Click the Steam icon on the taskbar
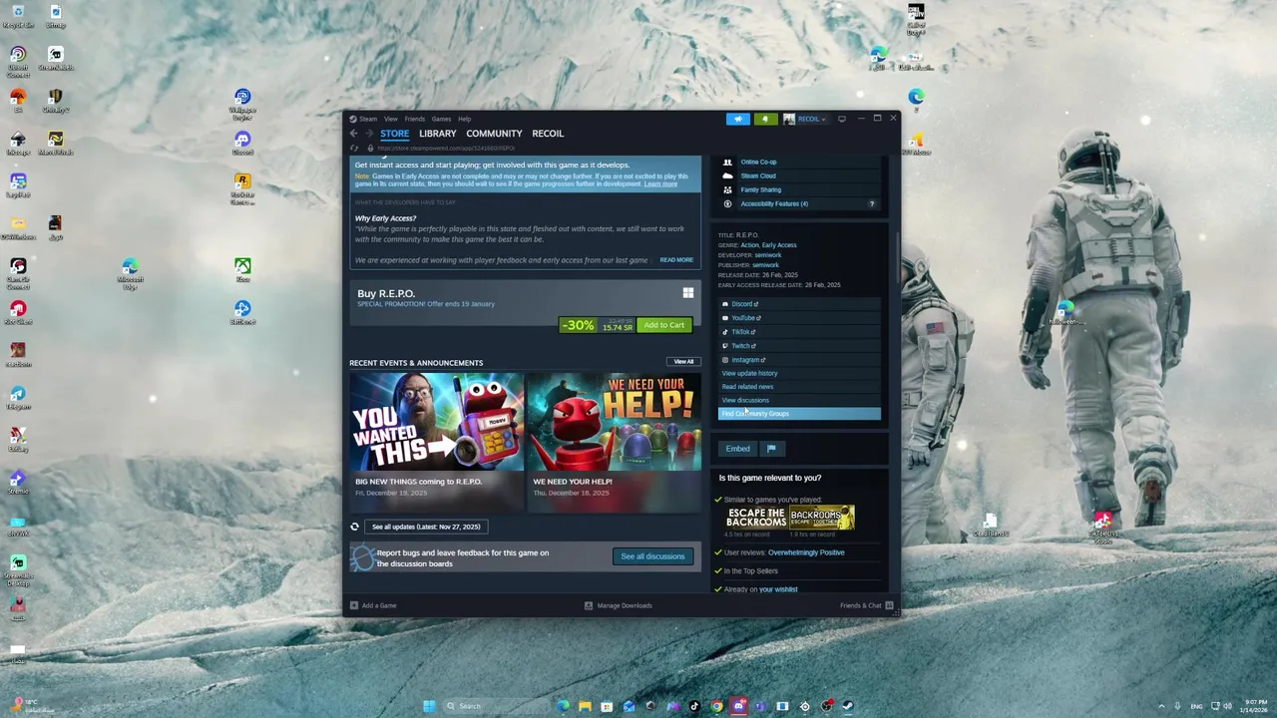Image resolution: width=1277 pixels, height=718 pixels. [x=848, y=706]
